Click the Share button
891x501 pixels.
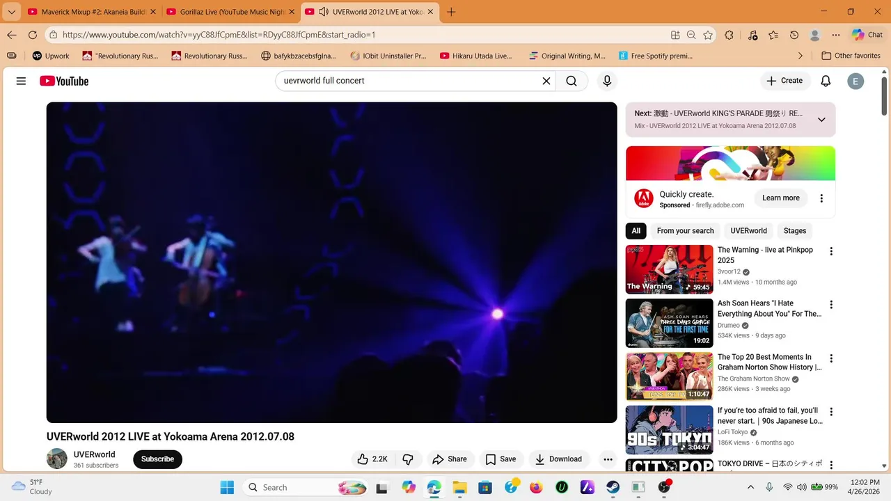pyautogui.click(x=450, y=459)
